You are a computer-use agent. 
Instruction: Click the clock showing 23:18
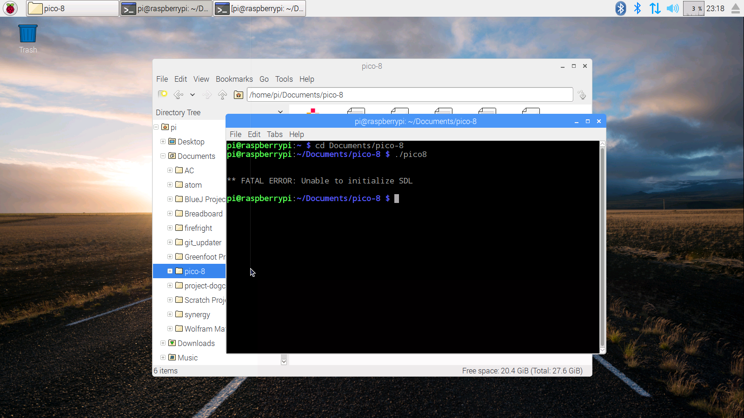715,8
